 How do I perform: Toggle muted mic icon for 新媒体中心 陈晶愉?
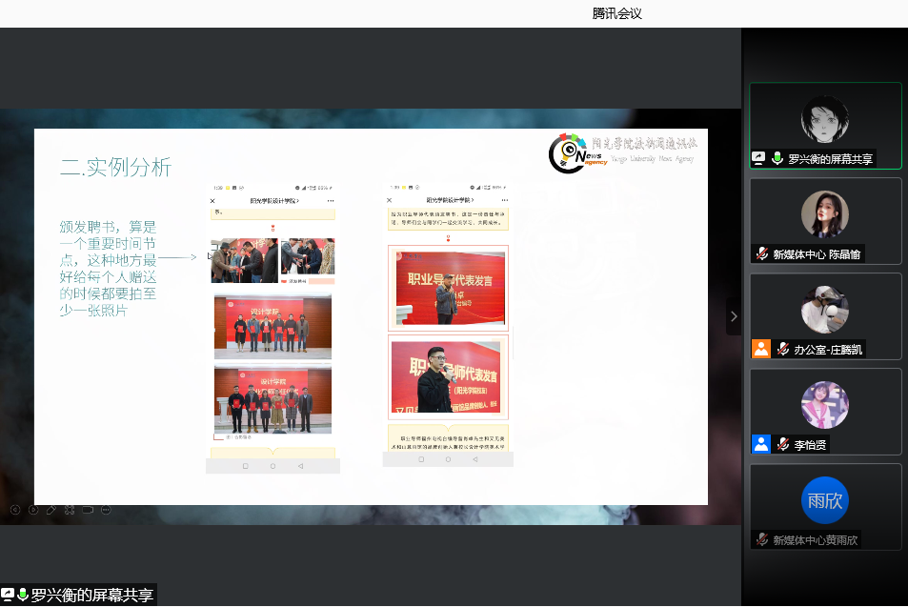(x=761, y=253)
